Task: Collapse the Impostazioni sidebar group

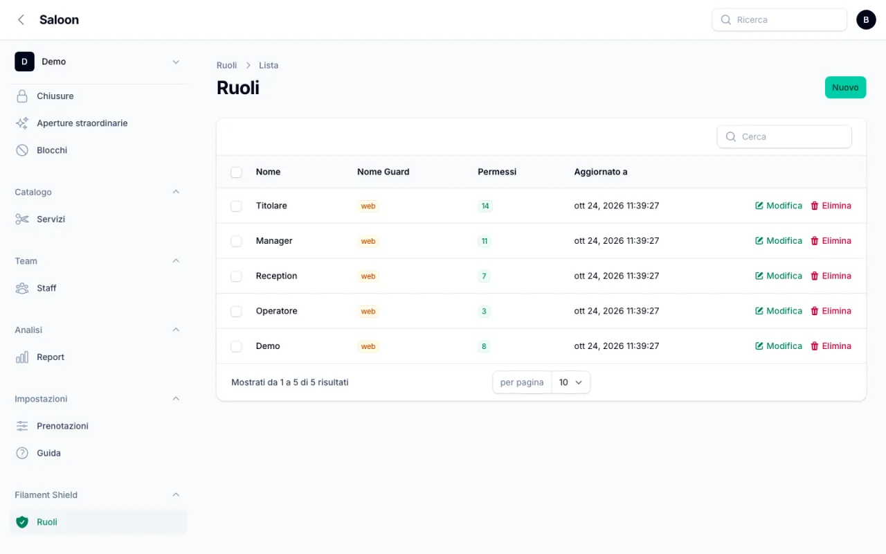Action: point(176,399)
